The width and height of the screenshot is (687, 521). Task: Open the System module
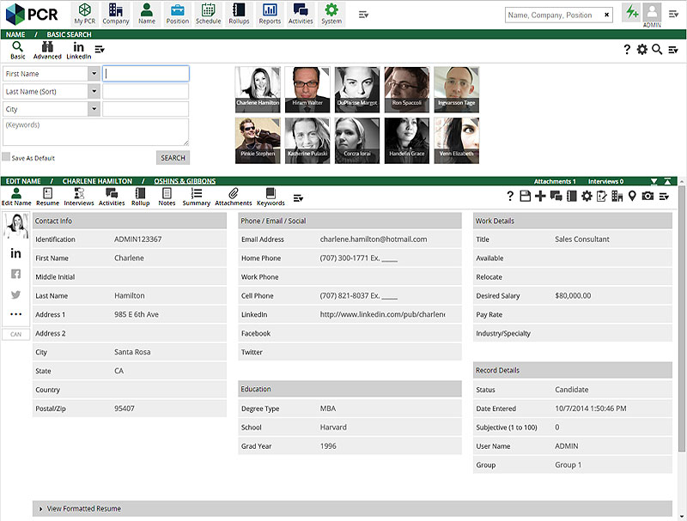(331, 13)
